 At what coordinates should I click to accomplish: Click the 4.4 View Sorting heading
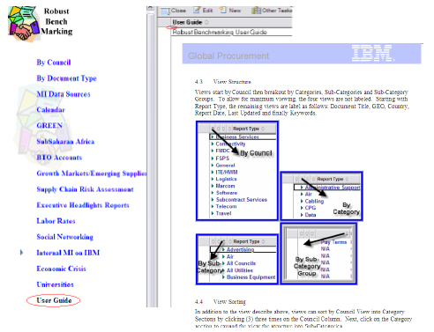tap(220, 301)
